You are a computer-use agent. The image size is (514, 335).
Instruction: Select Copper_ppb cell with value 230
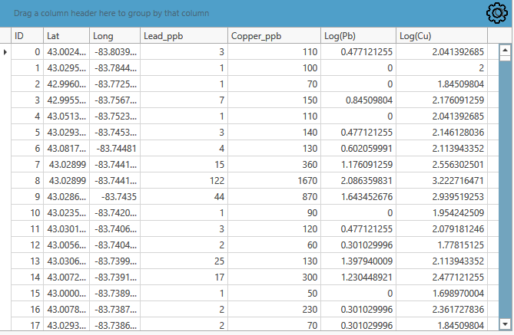pyautogui.click(x=274, y=310)
